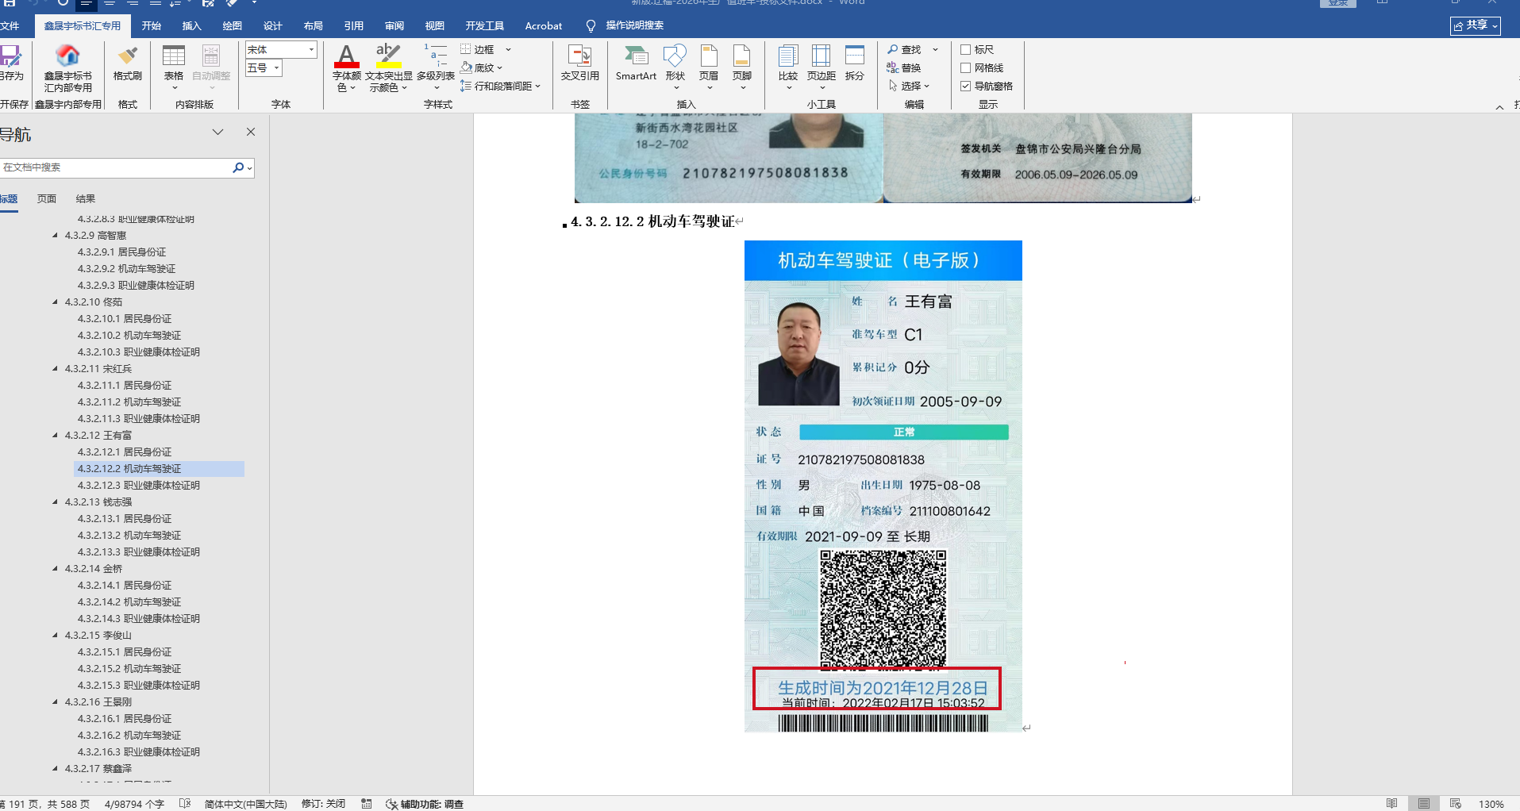Open the 比较 compare tool

(787, 67)
